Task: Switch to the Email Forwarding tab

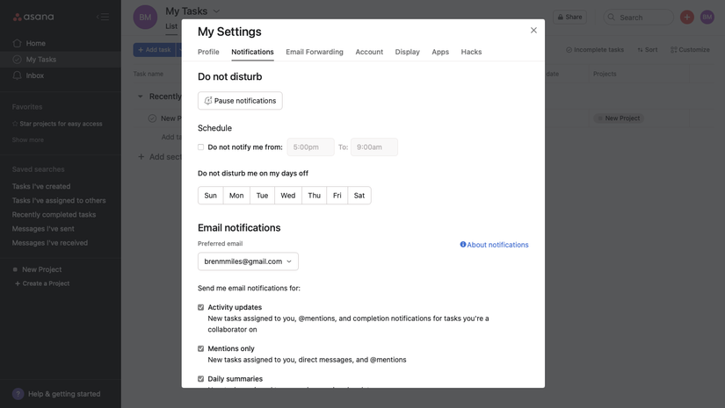Action: pyautogui.click(x=315, y=52)
